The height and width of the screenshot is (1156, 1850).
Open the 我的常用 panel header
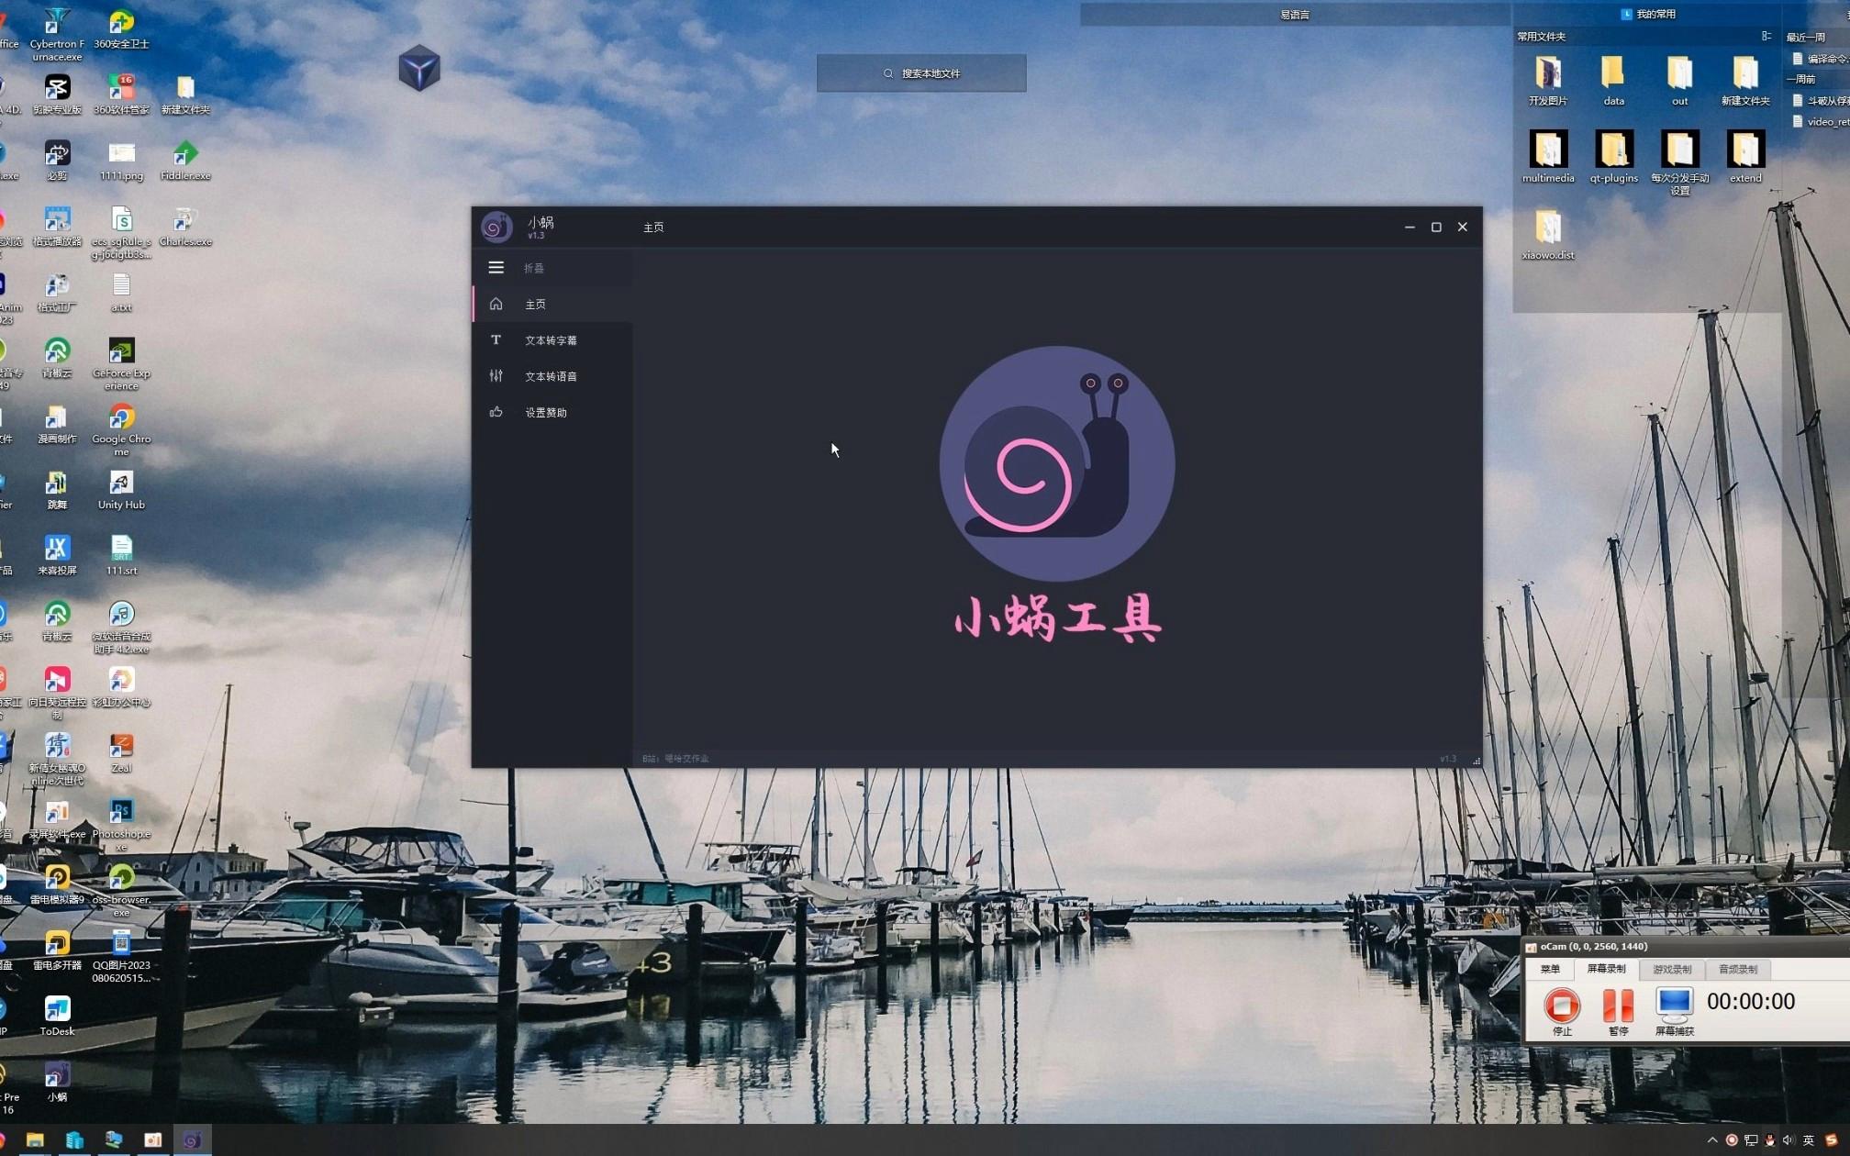point(1648,14)
